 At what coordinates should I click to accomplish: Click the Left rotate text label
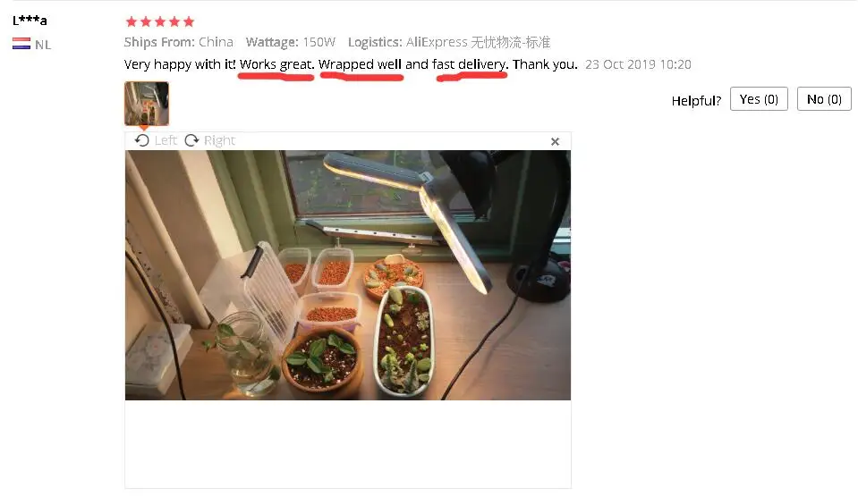(x=166, y=140)
